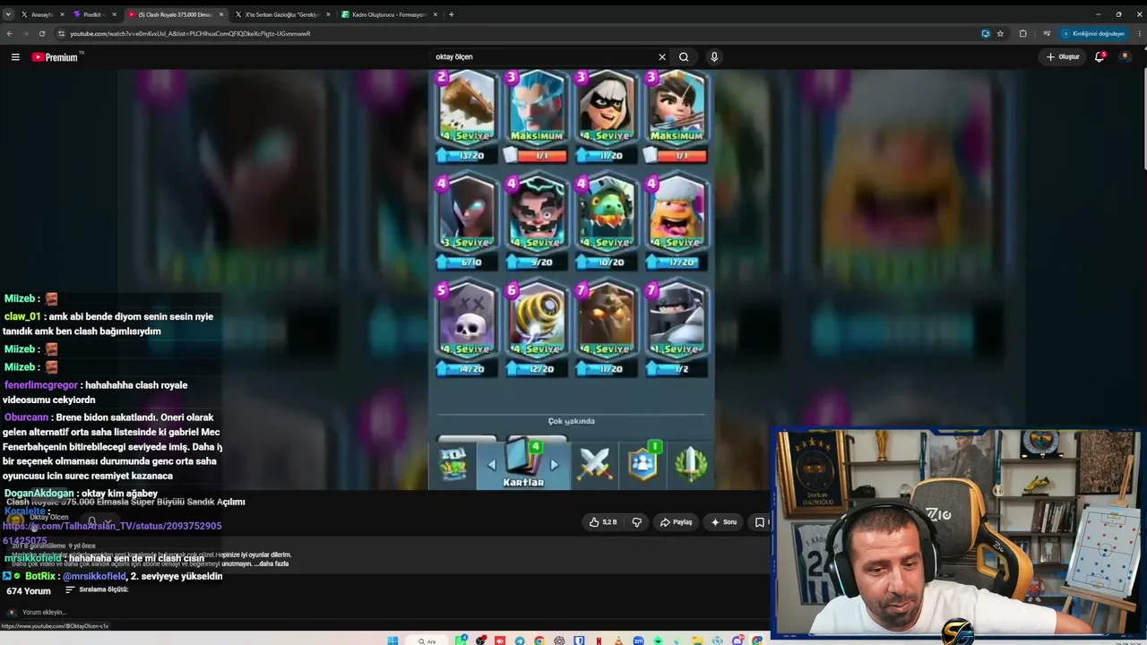The image size is (1147, 645).
Task: Open VLC media player from taskbar
Action: coord(618,641)
